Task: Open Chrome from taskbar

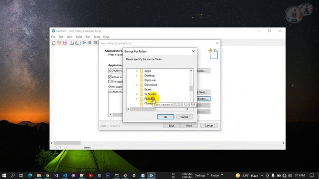Action: pos(47,176)
